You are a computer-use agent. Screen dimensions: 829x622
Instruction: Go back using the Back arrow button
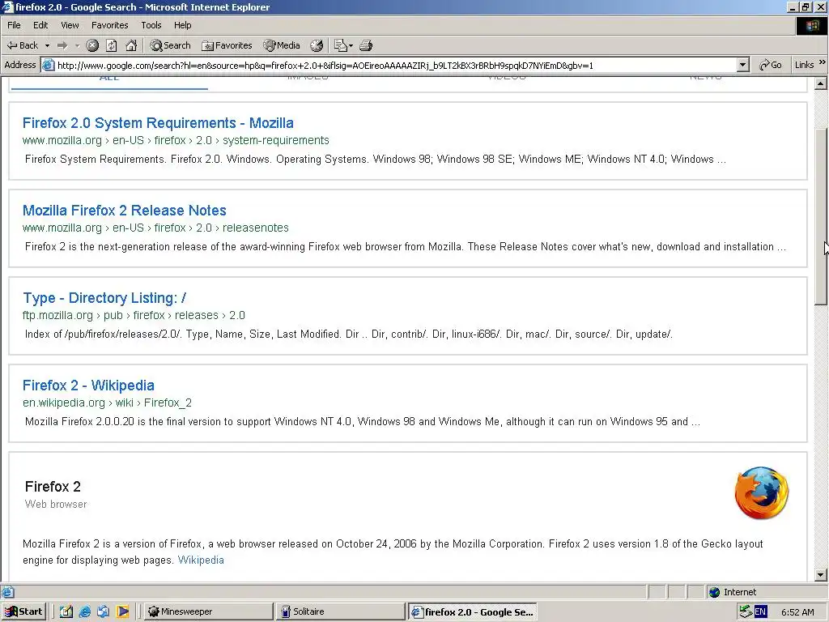pyautogui.click(x=22, y=45)
